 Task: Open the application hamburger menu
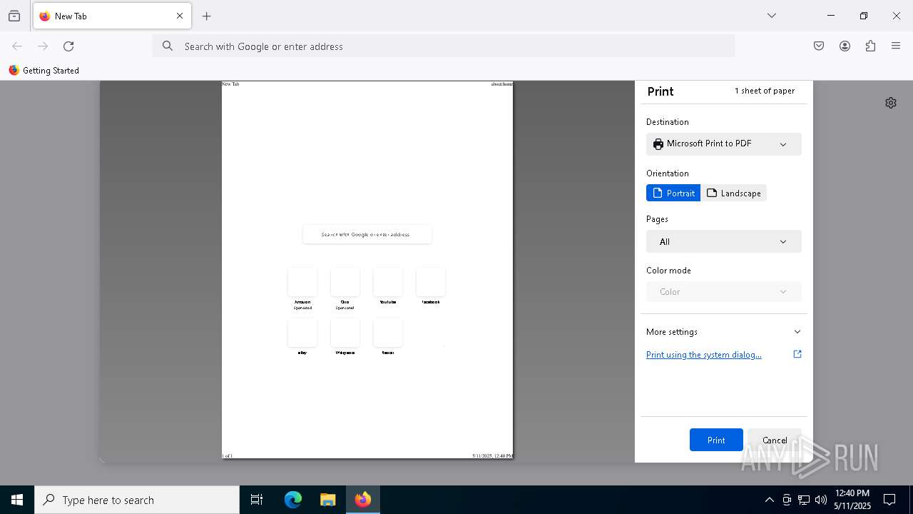coord(896,46)
